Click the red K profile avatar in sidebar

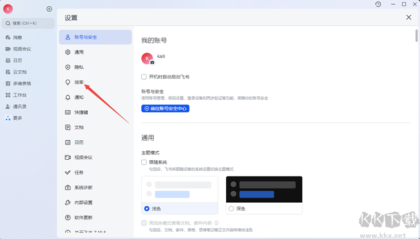(8, 9)
